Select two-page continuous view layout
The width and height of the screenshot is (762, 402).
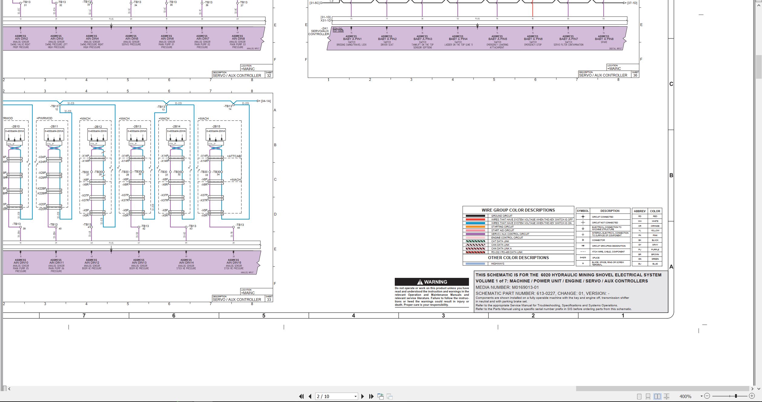coord(666,396)
